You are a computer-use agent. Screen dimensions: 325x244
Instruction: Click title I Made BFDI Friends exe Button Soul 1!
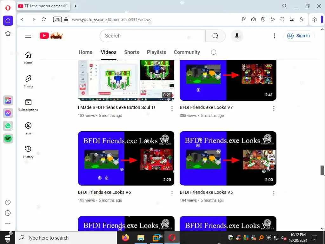116,107
